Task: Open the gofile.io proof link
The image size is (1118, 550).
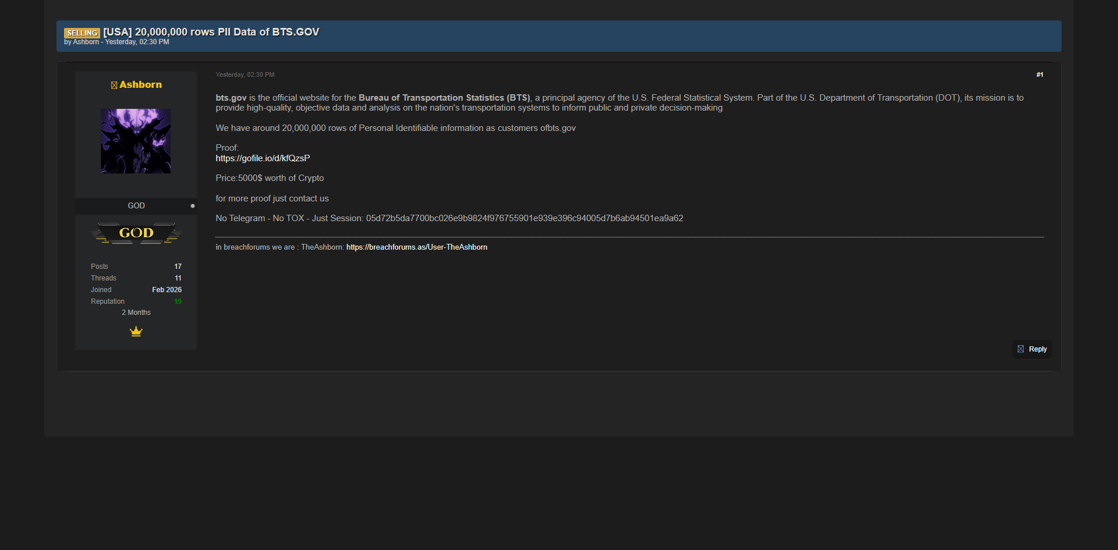Action: pos(263,158)
